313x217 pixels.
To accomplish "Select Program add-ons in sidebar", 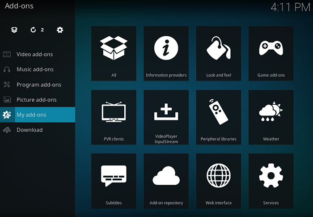I will tap(38, 85).
